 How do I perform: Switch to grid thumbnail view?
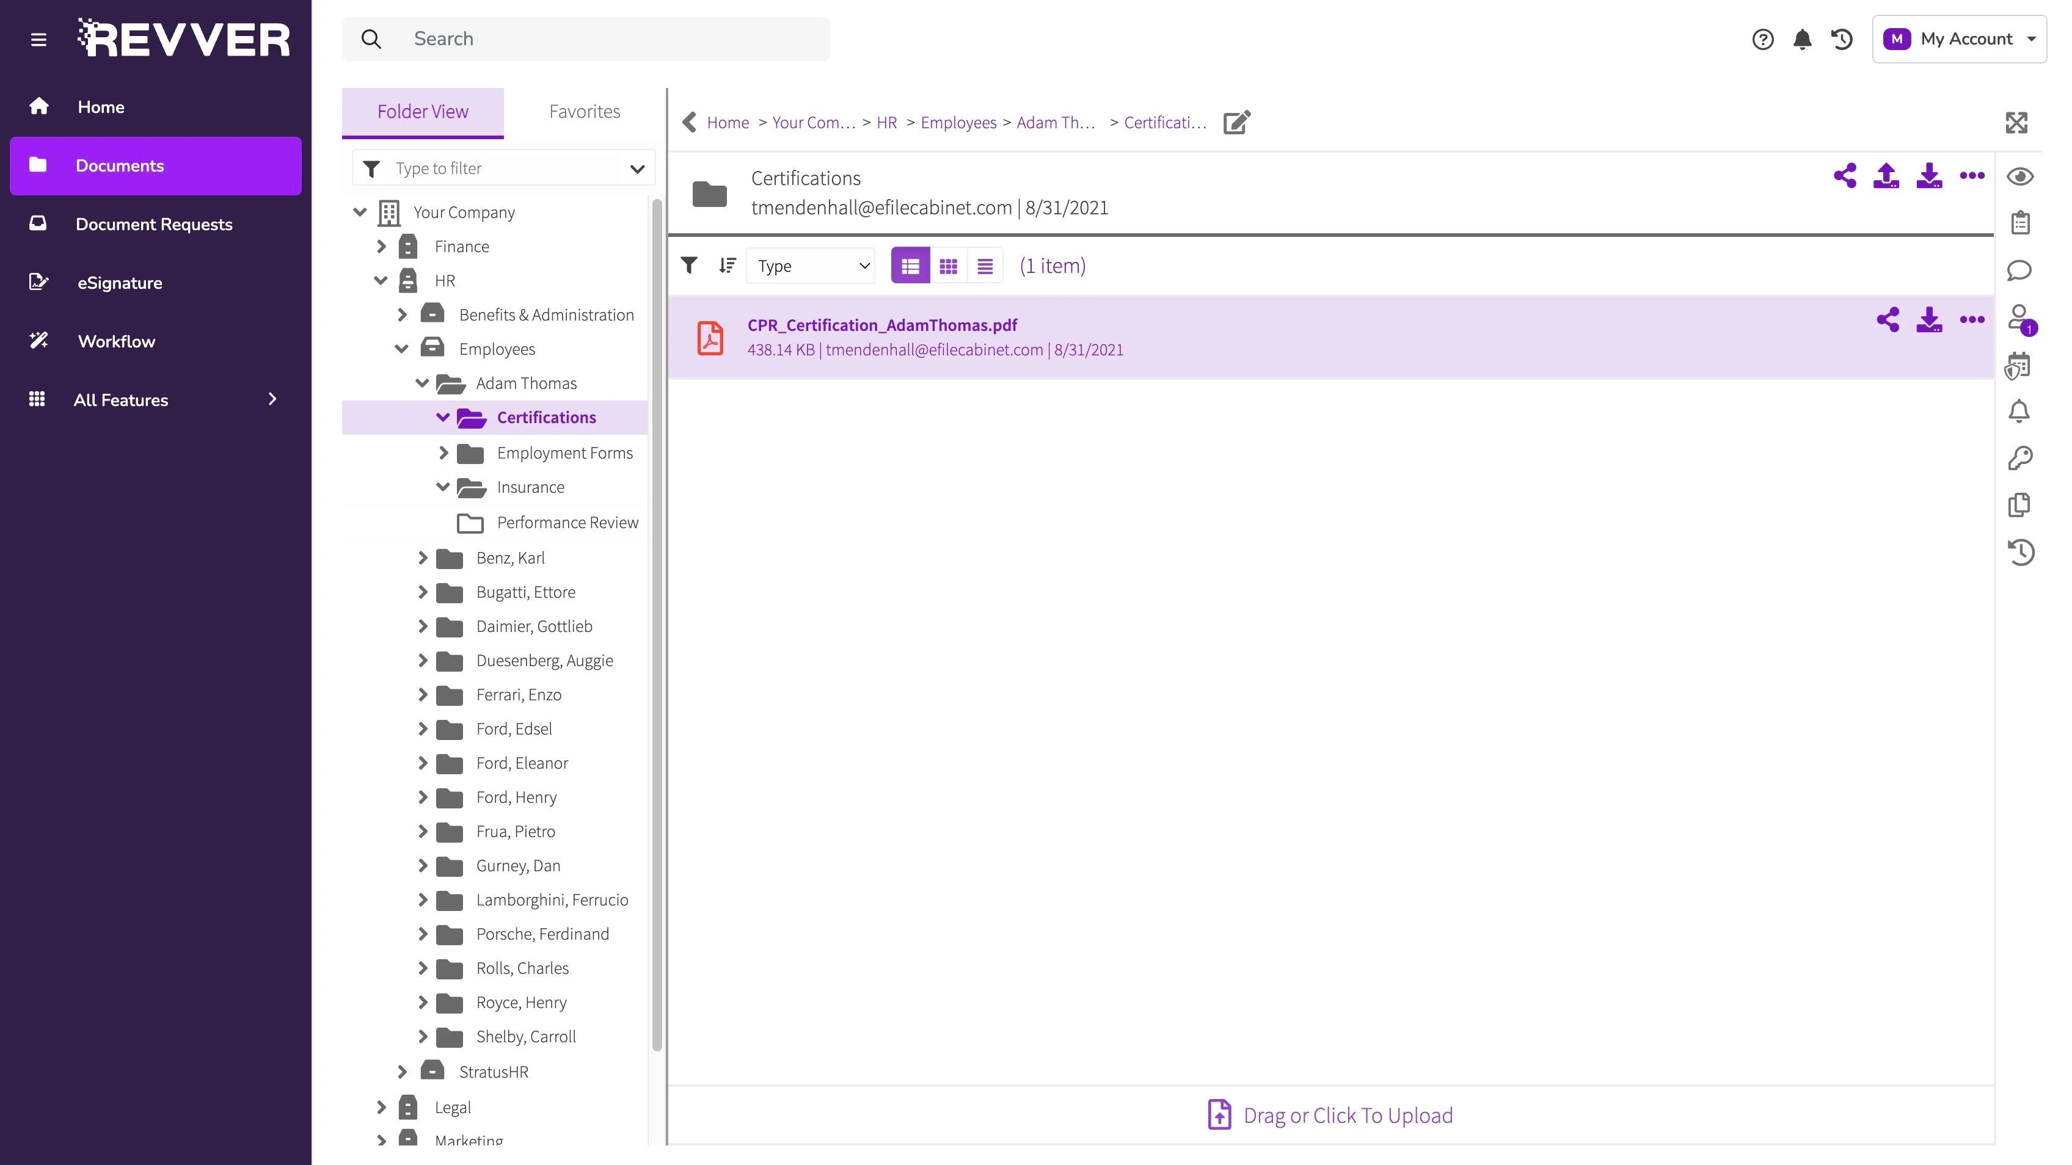pyautogui.click(x=948, y=266)
